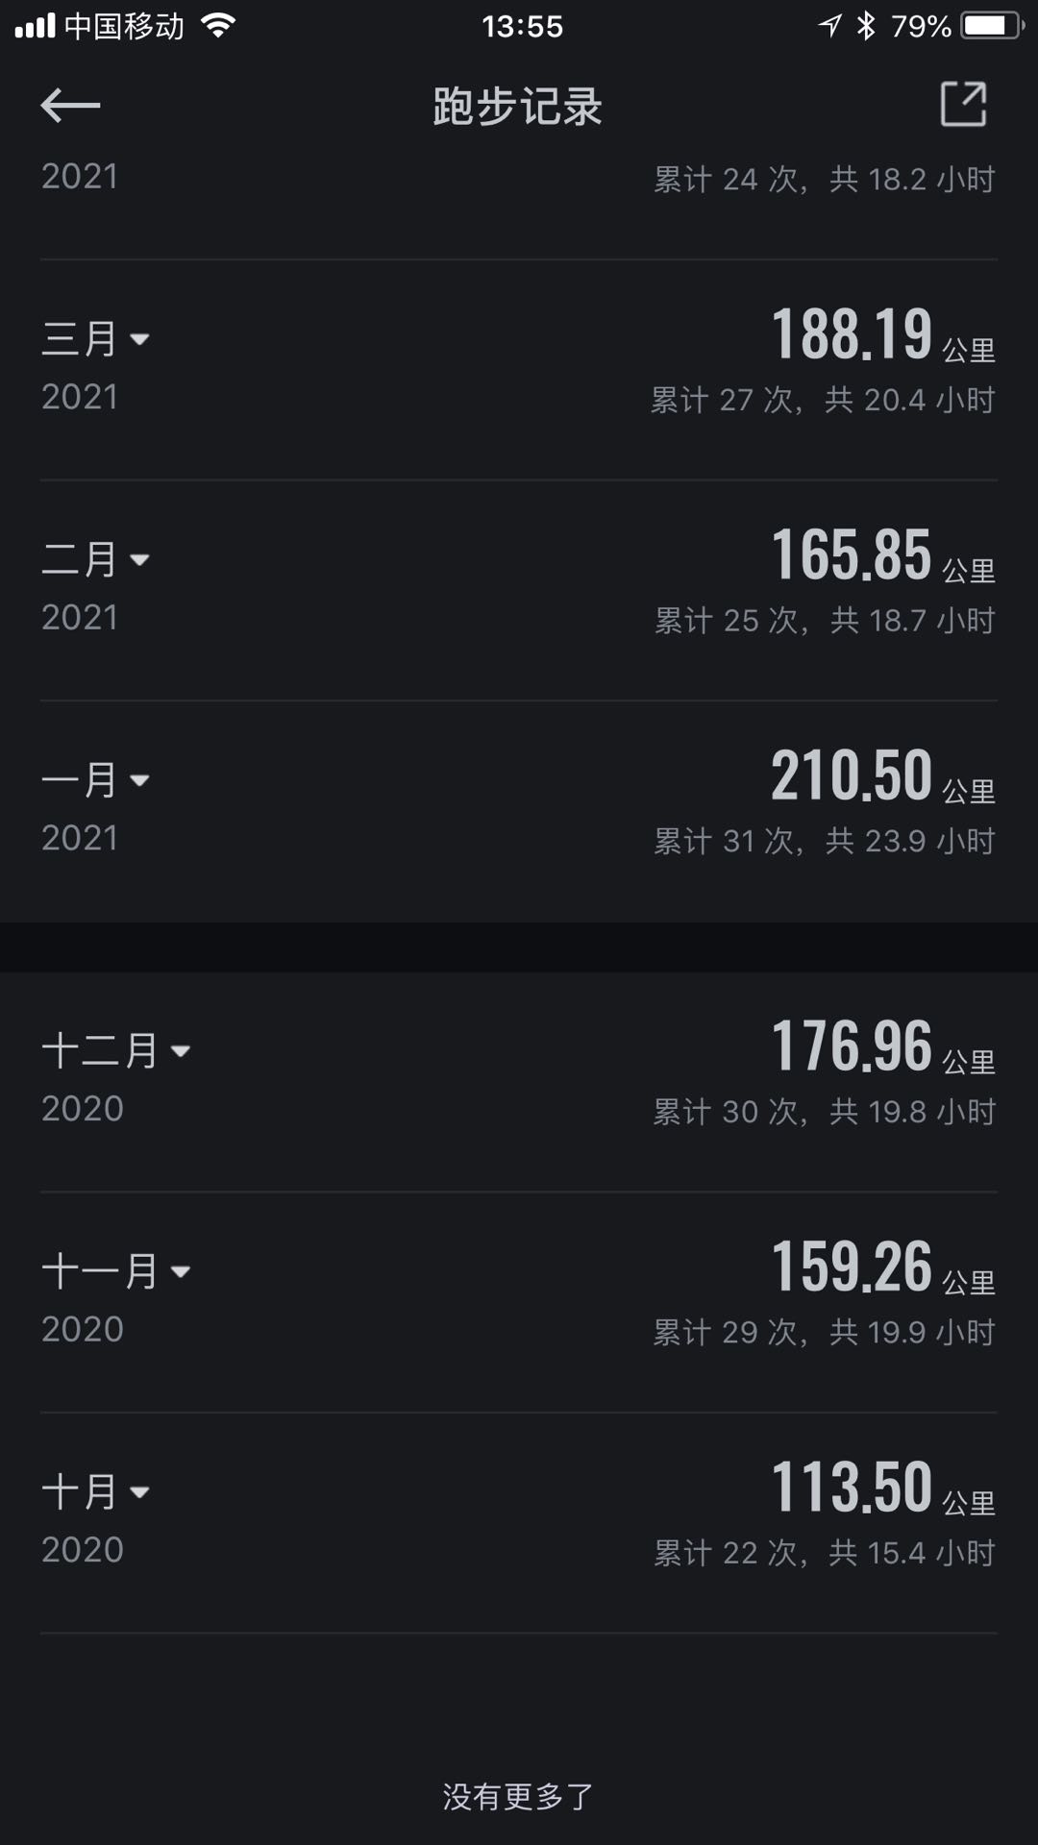
Task: Tap the 跑步记录 page title
Action: [x=517, y=106]
